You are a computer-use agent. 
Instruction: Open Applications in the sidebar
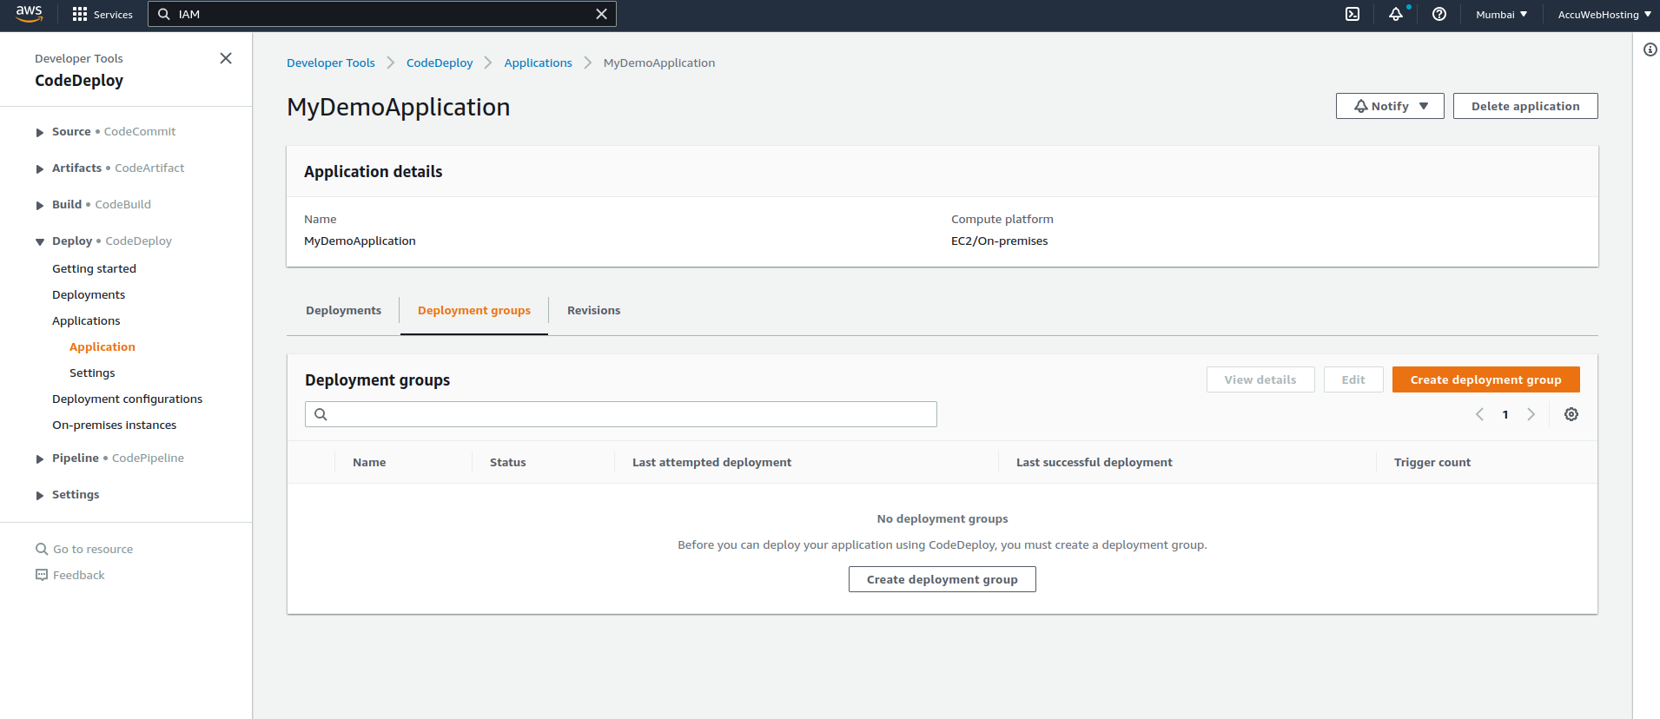86,321
